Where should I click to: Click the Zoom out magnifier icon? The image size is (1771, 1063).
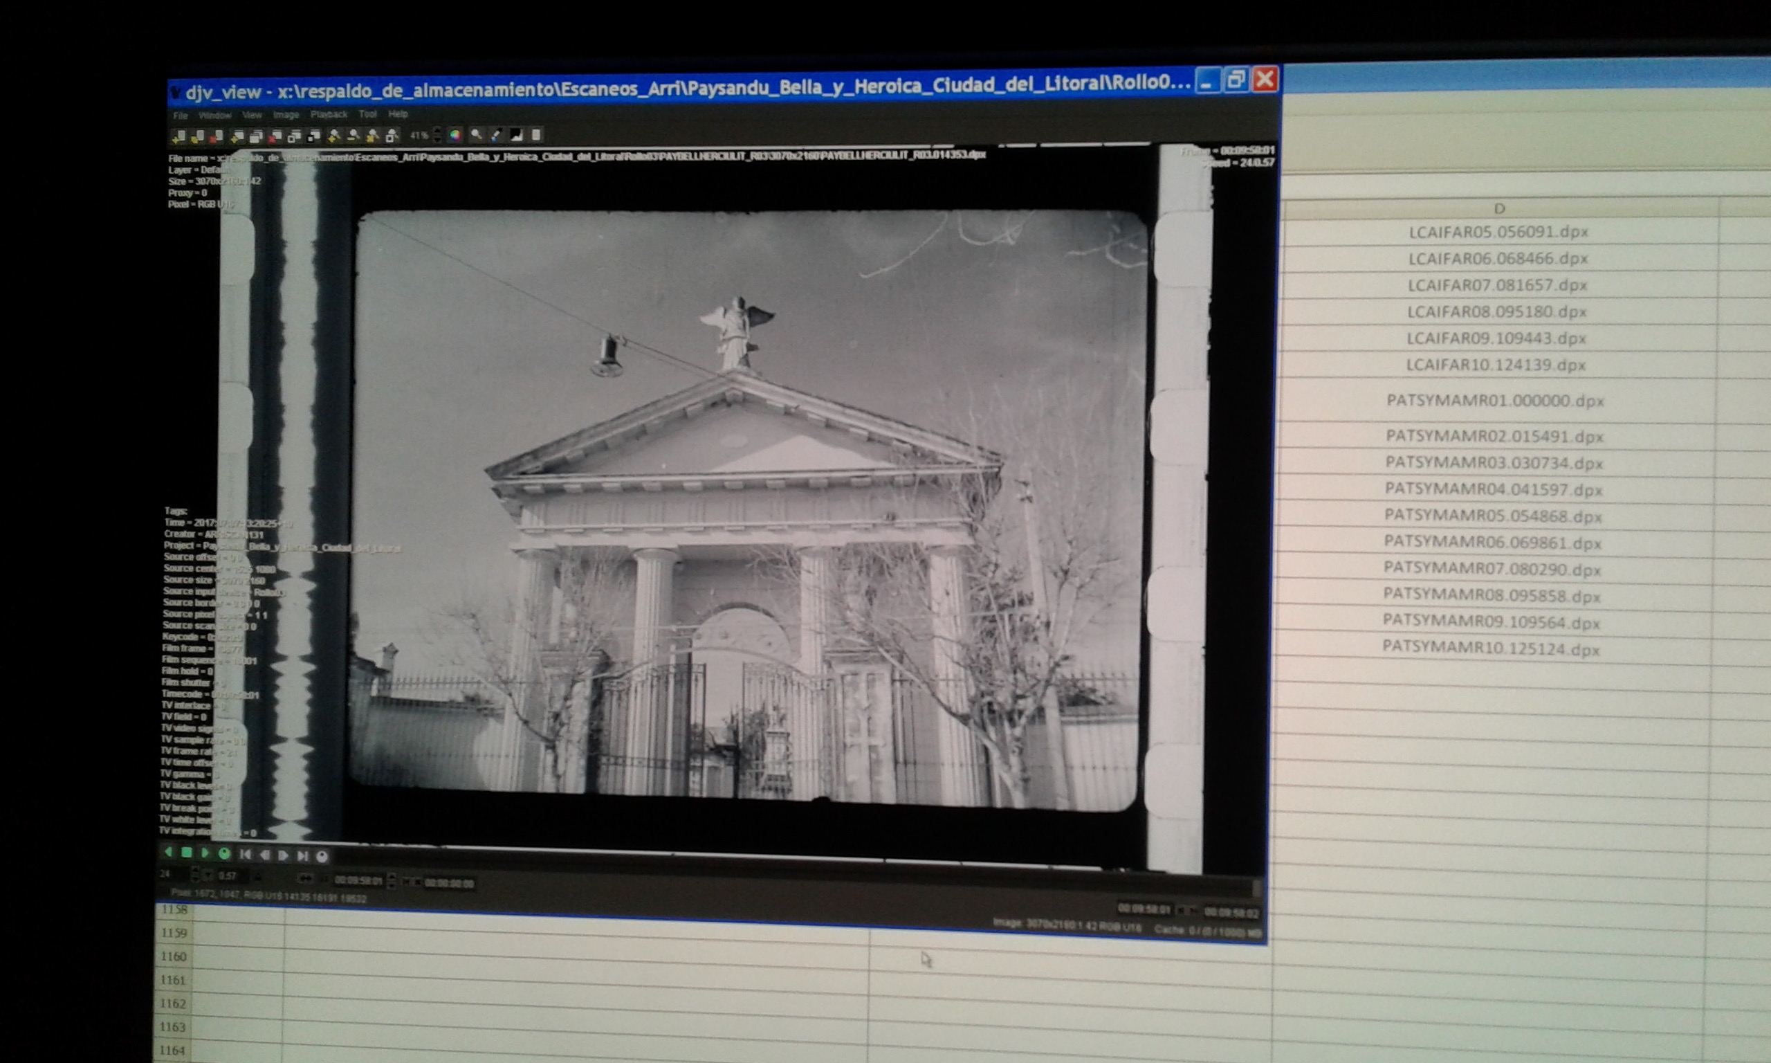tap(353, 136)
